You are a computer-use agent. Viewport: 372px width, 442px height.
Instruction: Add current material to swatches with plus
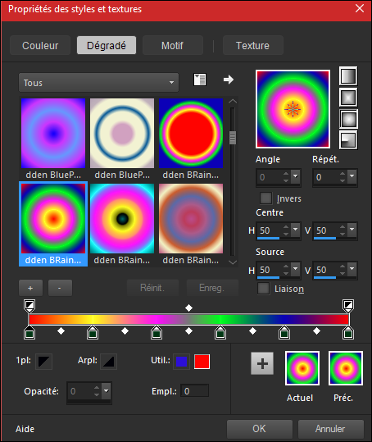coord(262,363)
